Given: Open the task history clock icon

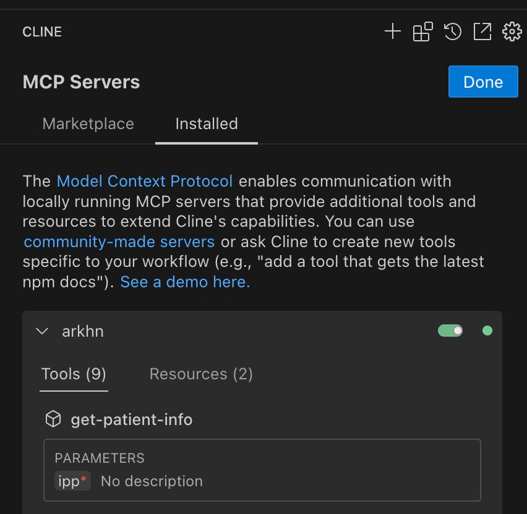Looking at the screenshot, I should [453, 32].
